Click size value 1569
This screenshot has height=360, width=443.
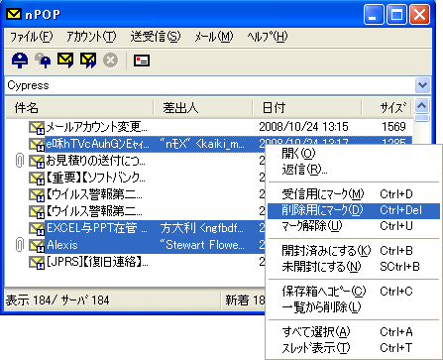click(x=393, y=127)
